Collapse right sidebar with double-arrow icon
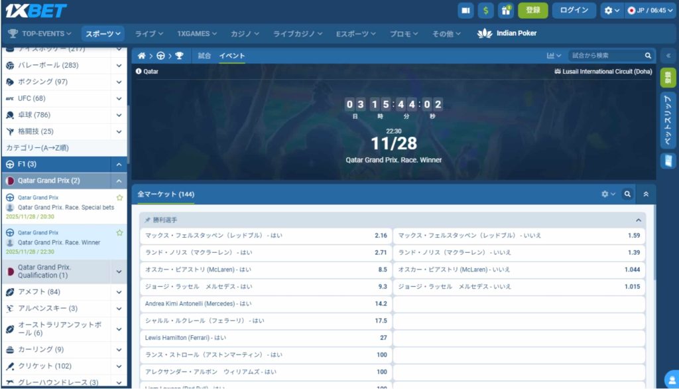This screenshot has width=679, height=389. click(x=668, y=56)
